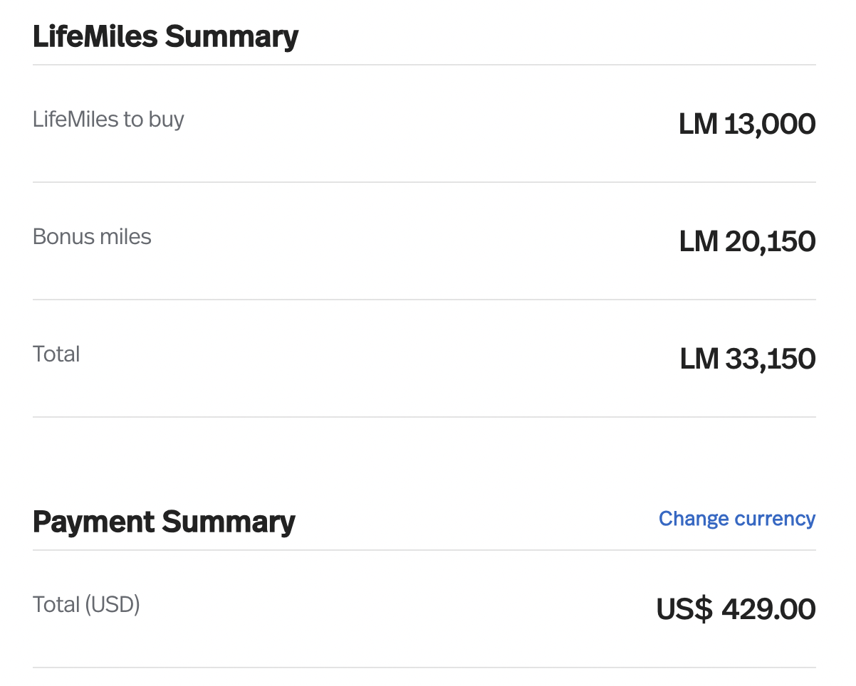Click the LifeMiles Summary heading
Image resolution: width=856 pixels, height=686 pixels.
(165, 36)
